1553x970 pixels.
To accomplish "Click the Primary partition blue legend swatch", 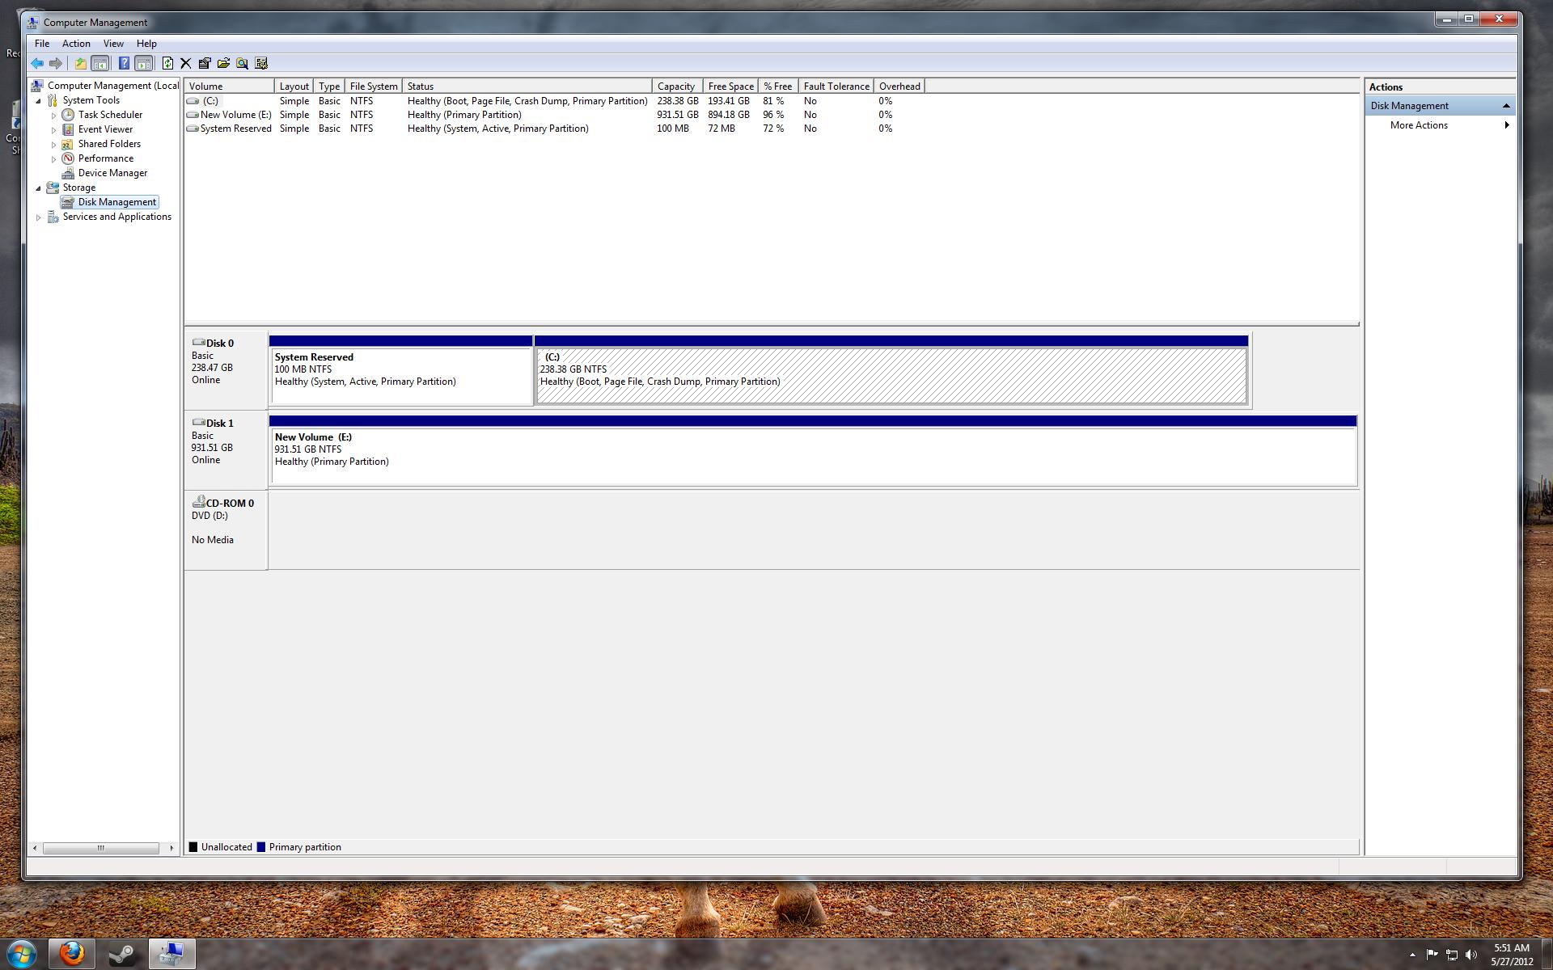I will tap(260, 847).
